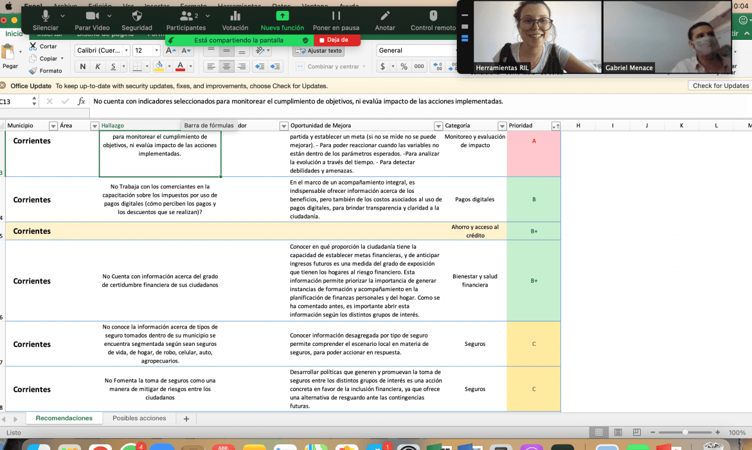Click the Cortar scissors icon
Viewport: 752px width, 450px height.
(x=33, y=46)
